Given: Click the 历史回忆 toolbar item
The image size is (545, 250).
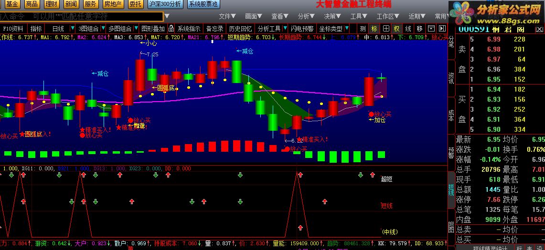Looking at the screenshot, I should pyautogui.click(x=241, y=29).
